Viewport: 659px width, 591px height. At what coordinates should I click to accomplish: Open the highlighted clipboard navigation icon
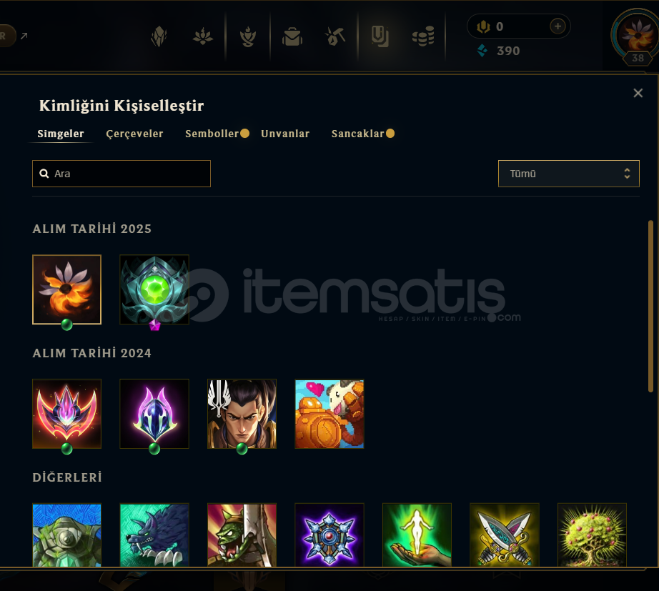coord(380,36)
